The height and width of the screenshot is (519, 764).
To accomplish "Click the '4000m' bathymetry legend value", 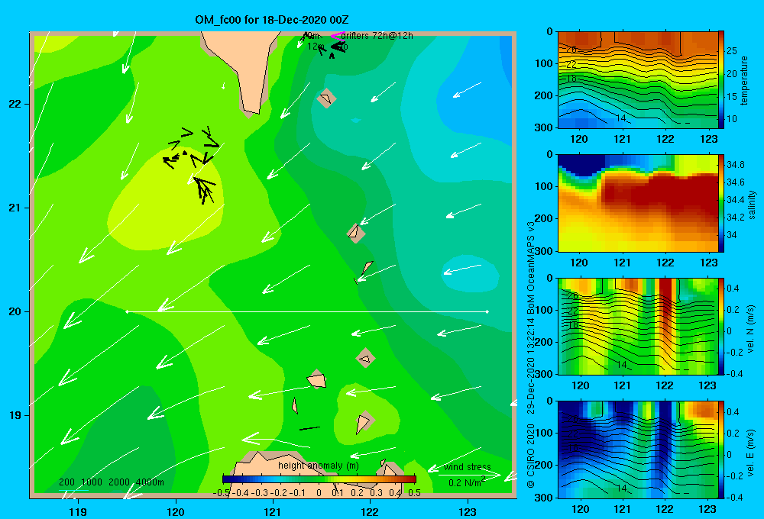I will 150,482.
